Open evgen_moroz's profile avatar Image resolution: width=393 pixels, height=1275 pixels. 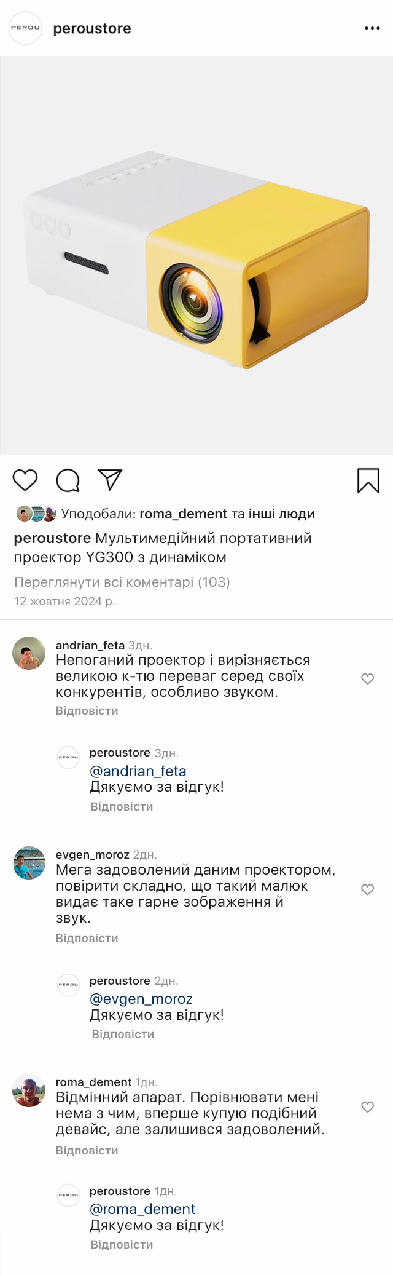pyautogui.click(x=29, y=862)
